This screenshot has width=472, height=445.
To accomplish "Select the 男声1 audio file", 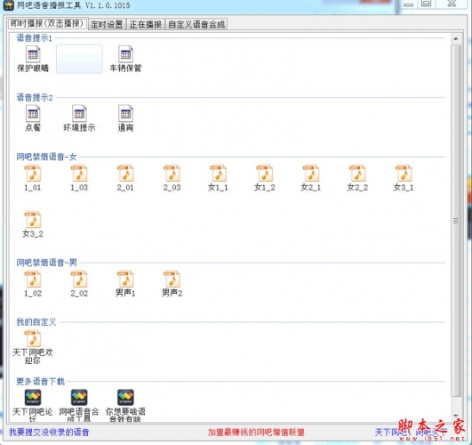I will (125, 284).
